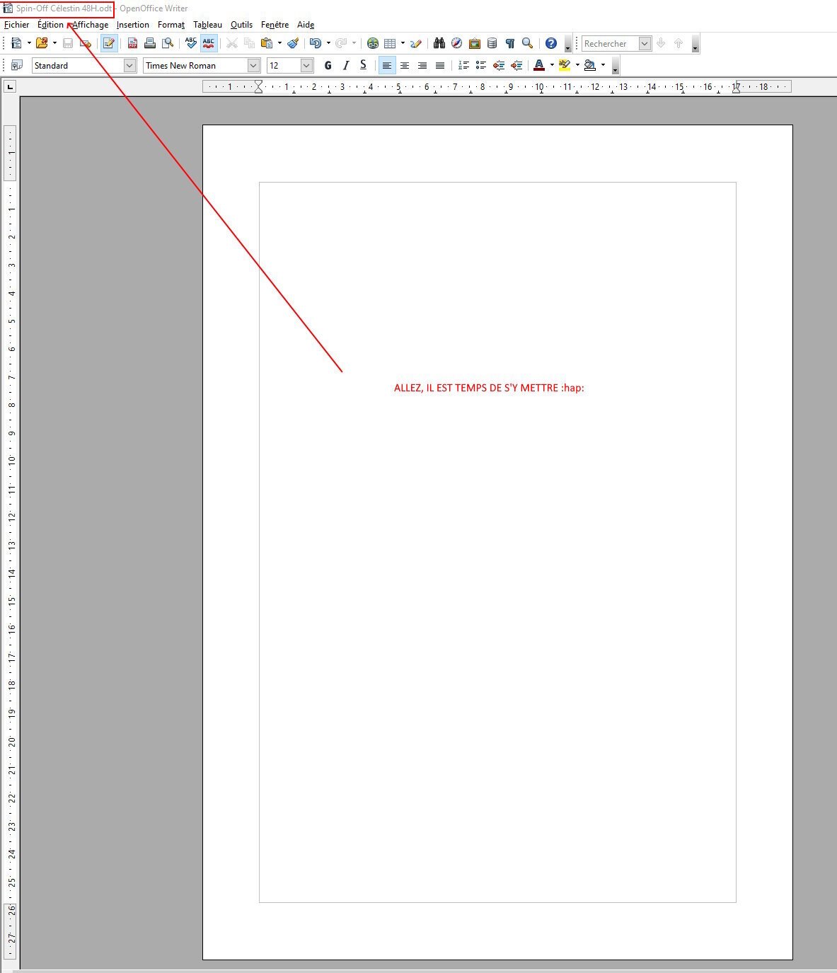837x973 pixels.
Task: Click the Redo arrow icon
Action: coord(341,43)
